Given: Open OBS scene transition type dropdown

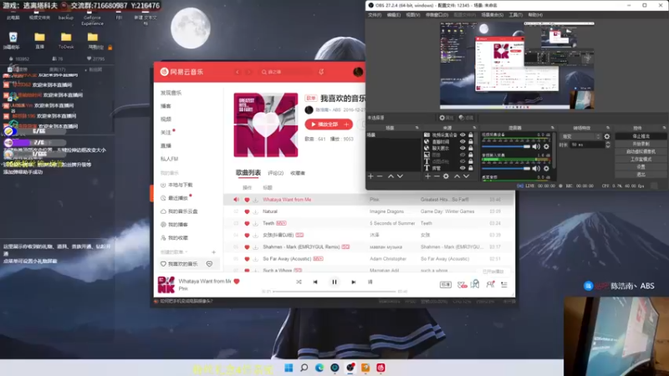Looking at the screenshot, I should pyautogui.click(x=580, y=136).
